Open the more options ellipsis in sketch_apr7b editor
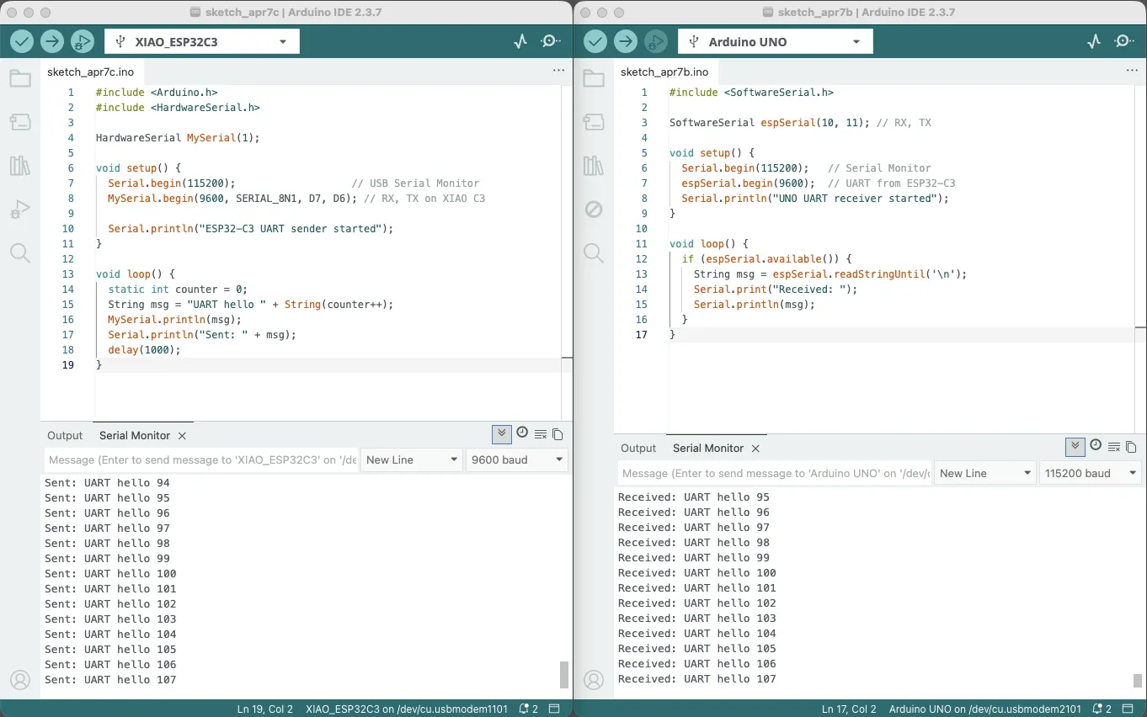The height and width of the screenshot is (717, 1147). [x=1132, y=71]
